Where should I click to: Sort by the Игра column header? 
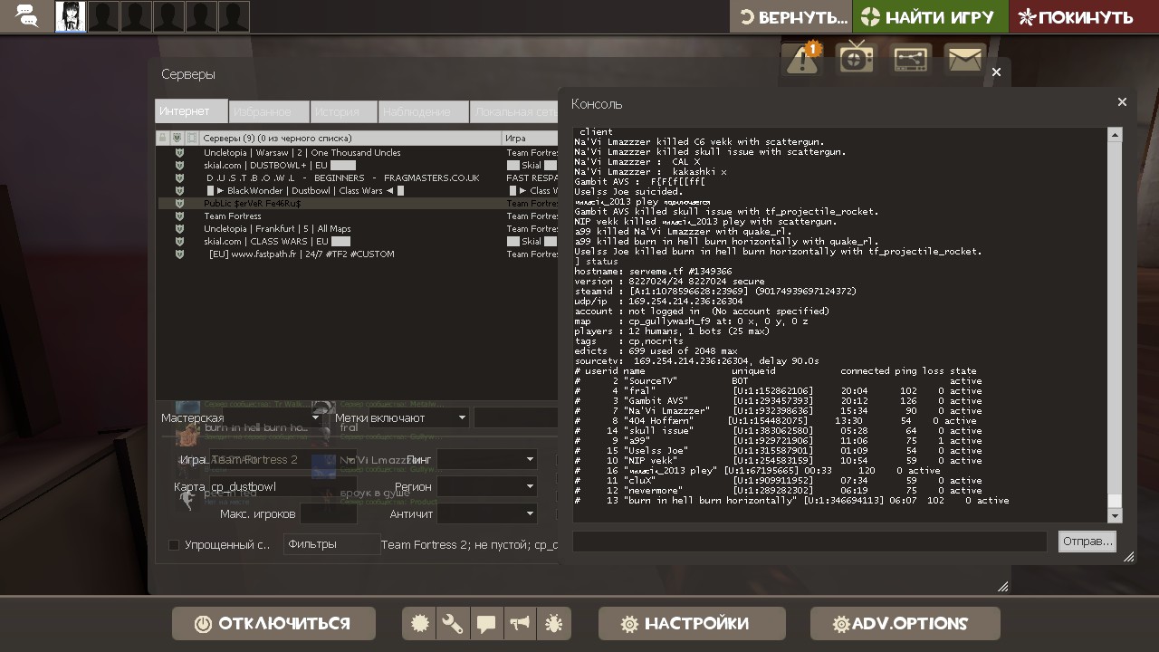530,138
